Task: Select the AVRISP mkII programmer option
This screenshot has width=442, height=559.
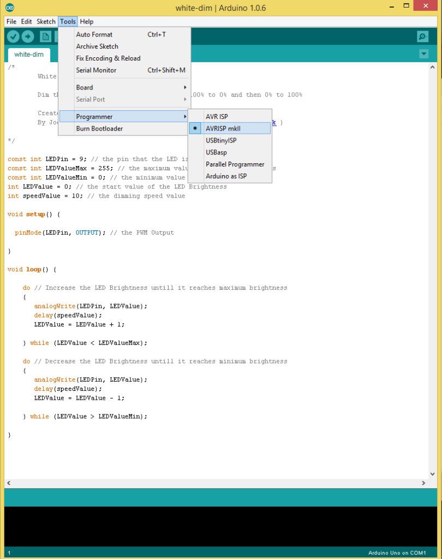Action: coord(223,128)
